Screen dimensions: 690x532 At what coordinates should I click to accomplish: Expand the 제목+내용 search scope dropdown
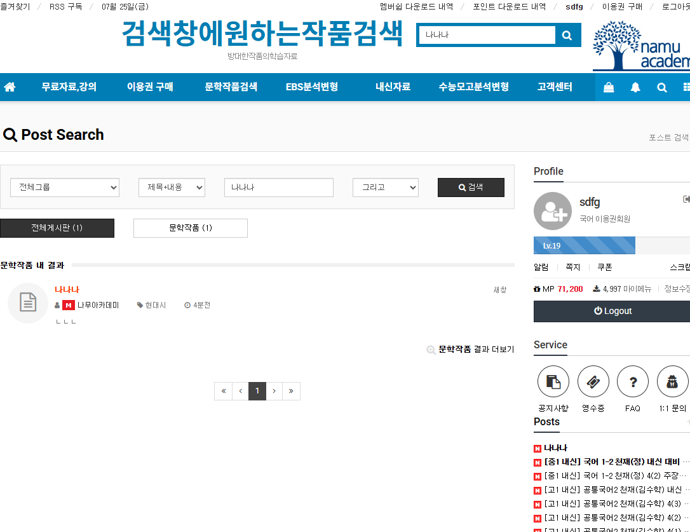(x=172, y=188)
